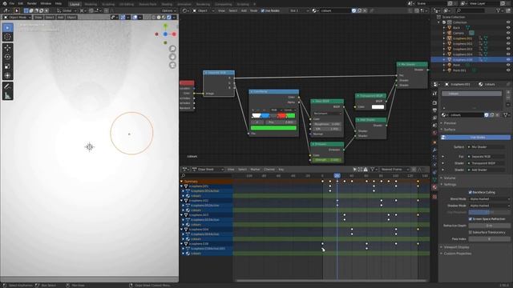Hide Point.001 with its eye icon
The width and height of the screenshot is (513, 288).
coord(508,70)
